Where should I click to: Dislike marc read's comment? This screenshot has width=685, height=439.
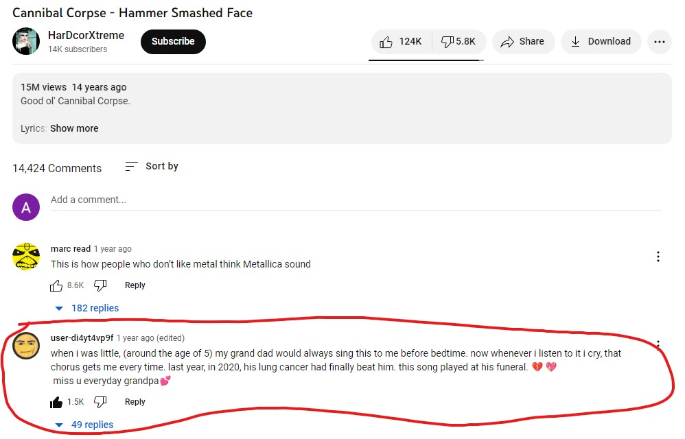point(100,285)
